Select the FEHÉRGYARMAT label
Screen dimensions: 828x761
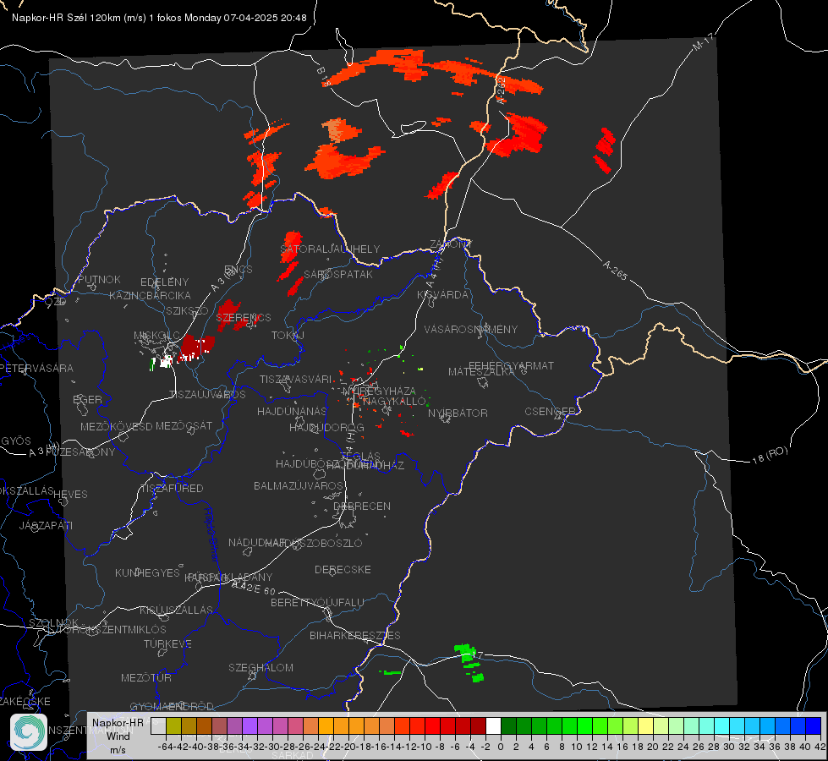(x=511, y=365)
